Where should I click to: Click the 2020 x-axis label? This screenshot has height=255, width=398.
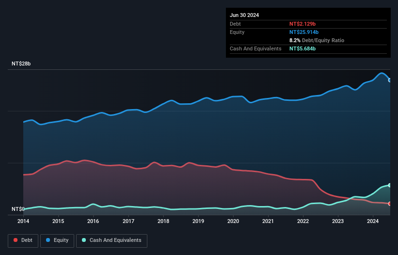point(233,221)
